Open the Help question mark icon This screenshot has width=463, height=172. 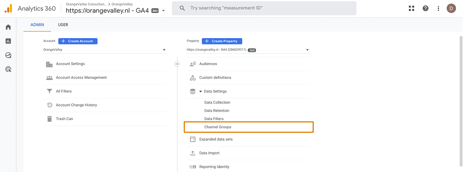(426, 8)
